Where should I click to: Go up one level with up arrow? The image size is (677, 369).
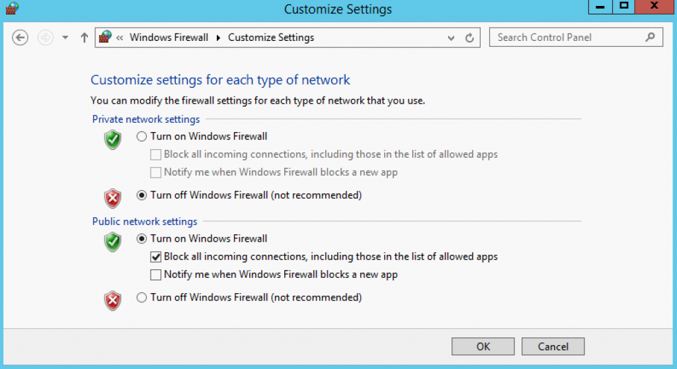pyautogui.click(x=84, y=38)
